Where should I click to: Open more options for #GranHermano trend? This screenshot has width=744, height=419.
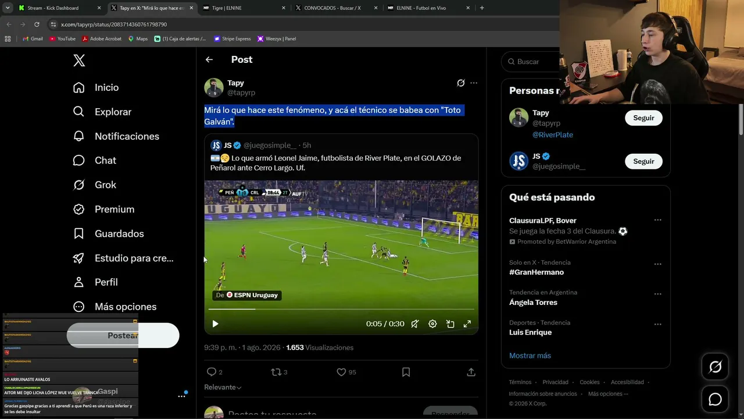coord(658,264)
